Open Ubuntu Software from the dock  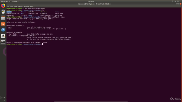[3, 24]
